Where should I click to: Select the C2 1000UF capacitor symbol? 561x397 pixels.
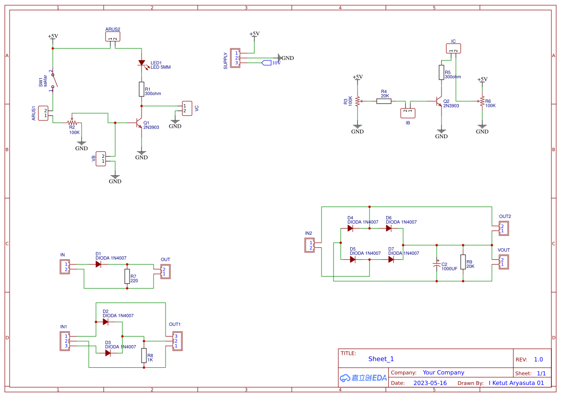point(437,263)
